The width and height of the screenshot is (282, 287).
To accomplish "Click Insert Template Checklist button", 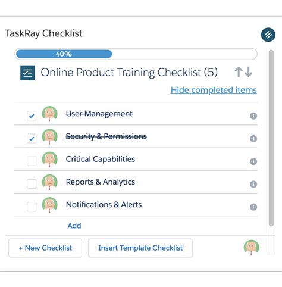I will click(140, 248).
